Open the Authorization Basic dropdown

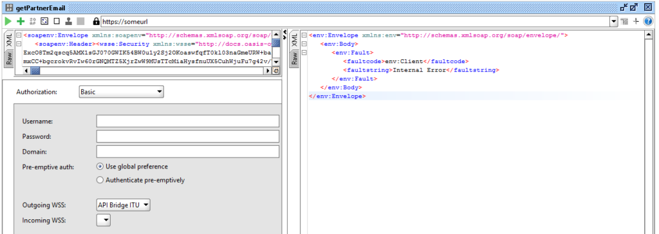coord(122,91)
